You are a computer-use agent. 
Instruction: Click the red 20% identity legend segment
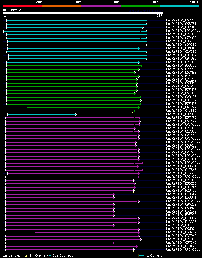pos(23,6)
